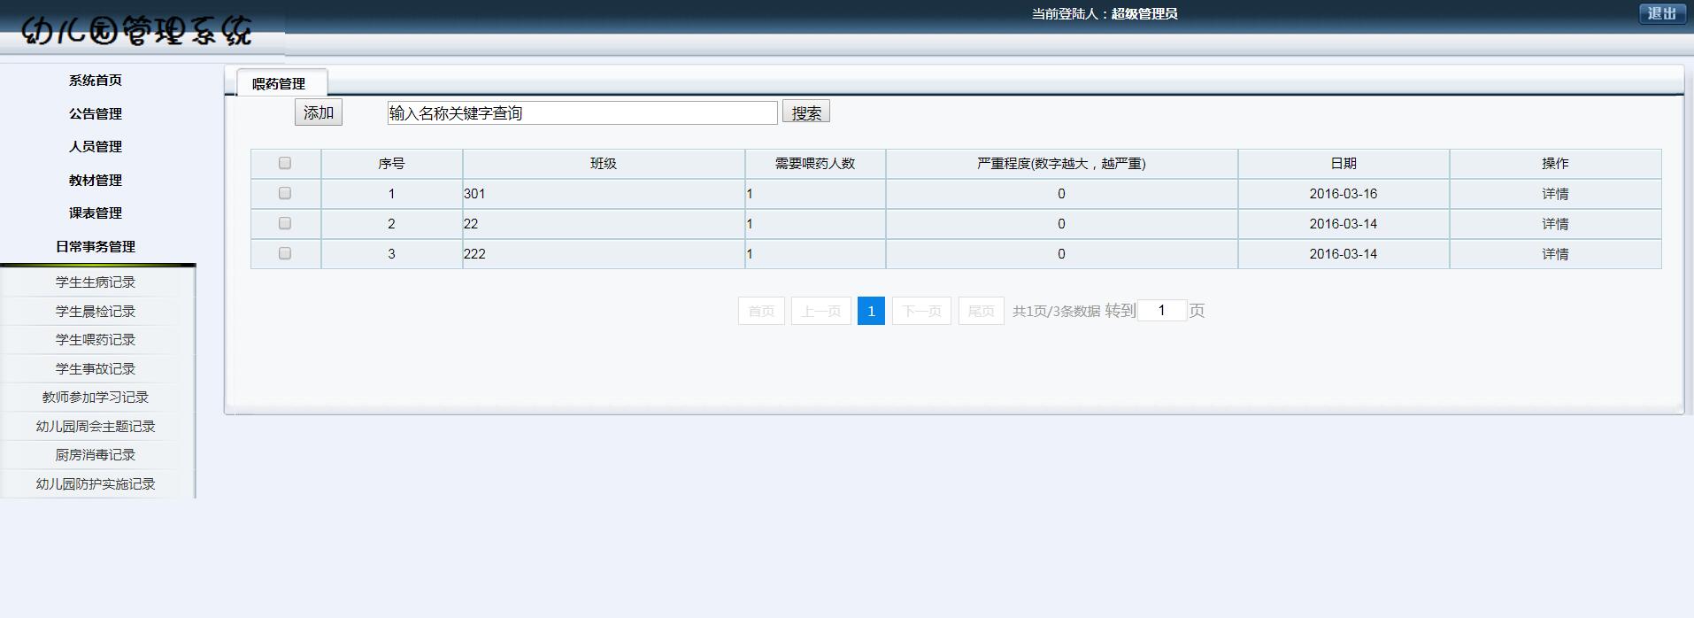Click the 转到 page number input box
The image size is (1694, 618).
1161,310
